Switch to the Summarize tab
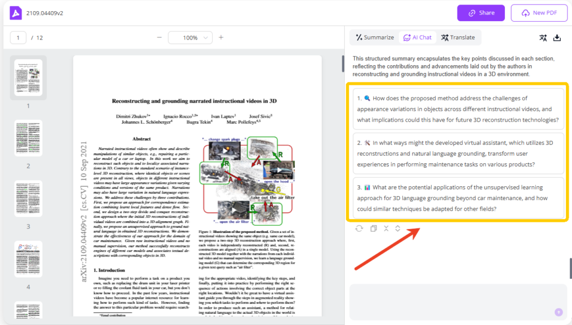 click(x=375, y=37)
